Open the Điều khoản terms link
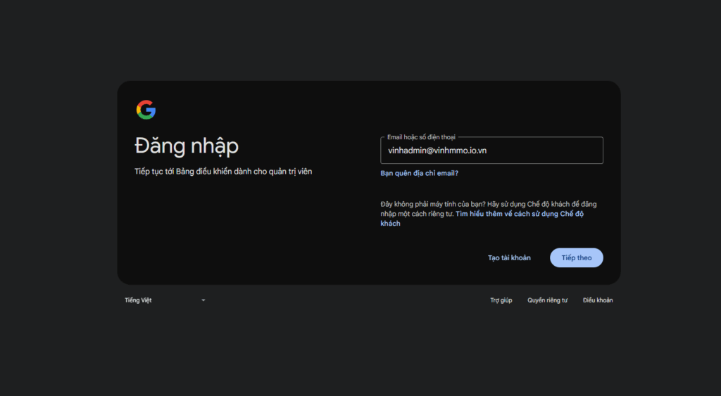The width and height of the screenshot is (721, 396). pos(598,300)
